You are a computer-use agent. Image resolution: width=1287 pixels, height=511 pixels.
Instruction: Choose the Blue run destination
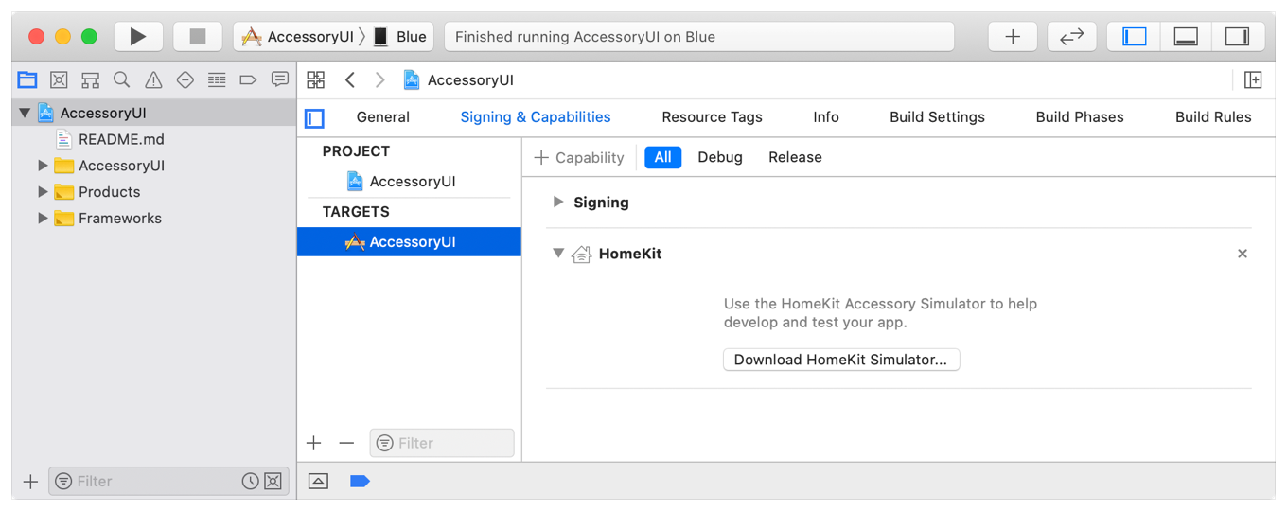400,37
